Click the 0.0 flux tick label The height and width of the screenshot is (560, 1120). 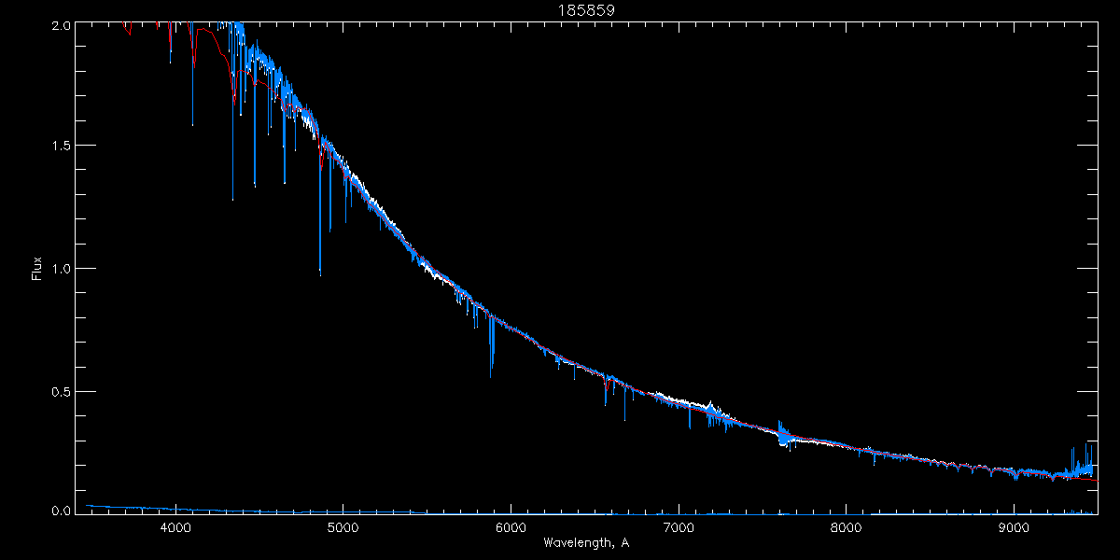pyautogui.click(x=60, y=511)
